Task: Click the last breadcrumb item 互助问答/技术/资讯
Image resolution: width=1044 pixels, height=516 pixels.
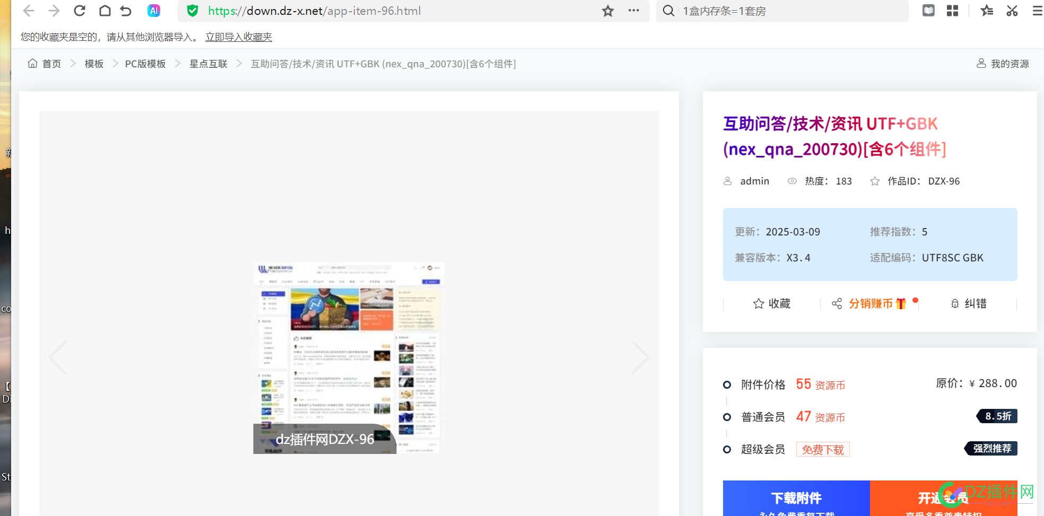Action: 383,64
